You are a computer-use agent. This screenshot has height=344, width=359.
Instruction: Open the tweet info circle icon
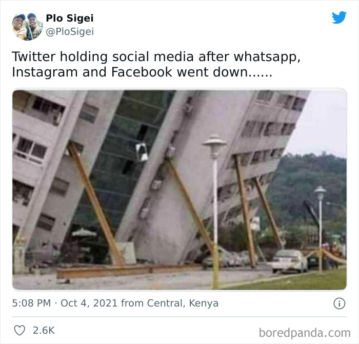pos(339,303)
